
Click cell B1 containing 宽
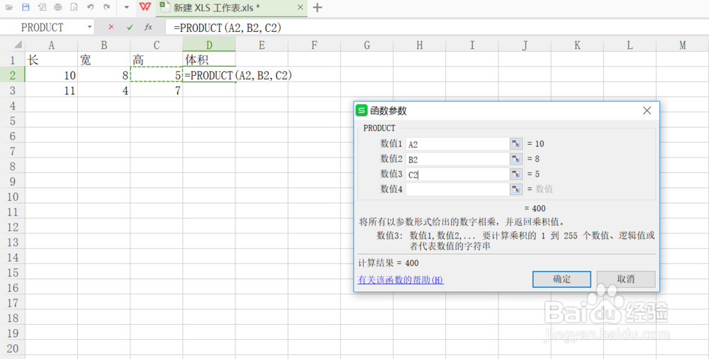[x=104, y=60]
